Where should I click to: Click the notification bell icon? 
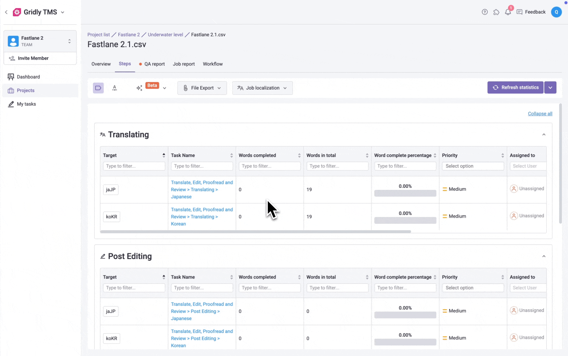[x=508, y=12]
